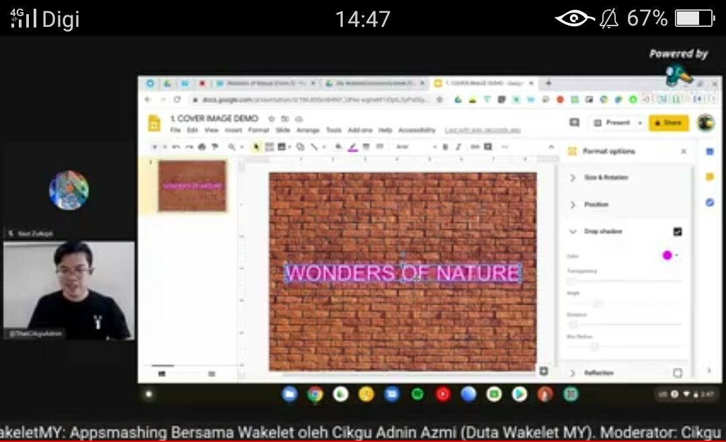Reload the page in Chrome
Image resolution: width=726 pixels, height=442 pixels.
[x=177, y=99]
